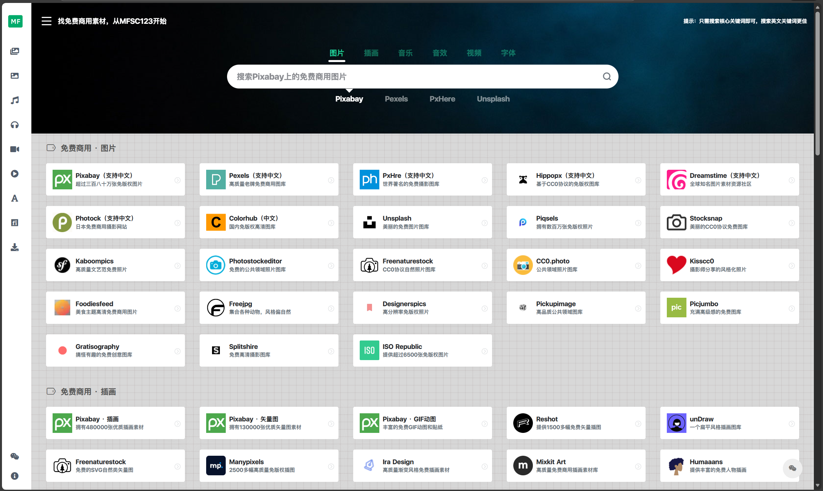823x491 pixels.
Task: Select PxHere as search source
Action: coord(442,99)
